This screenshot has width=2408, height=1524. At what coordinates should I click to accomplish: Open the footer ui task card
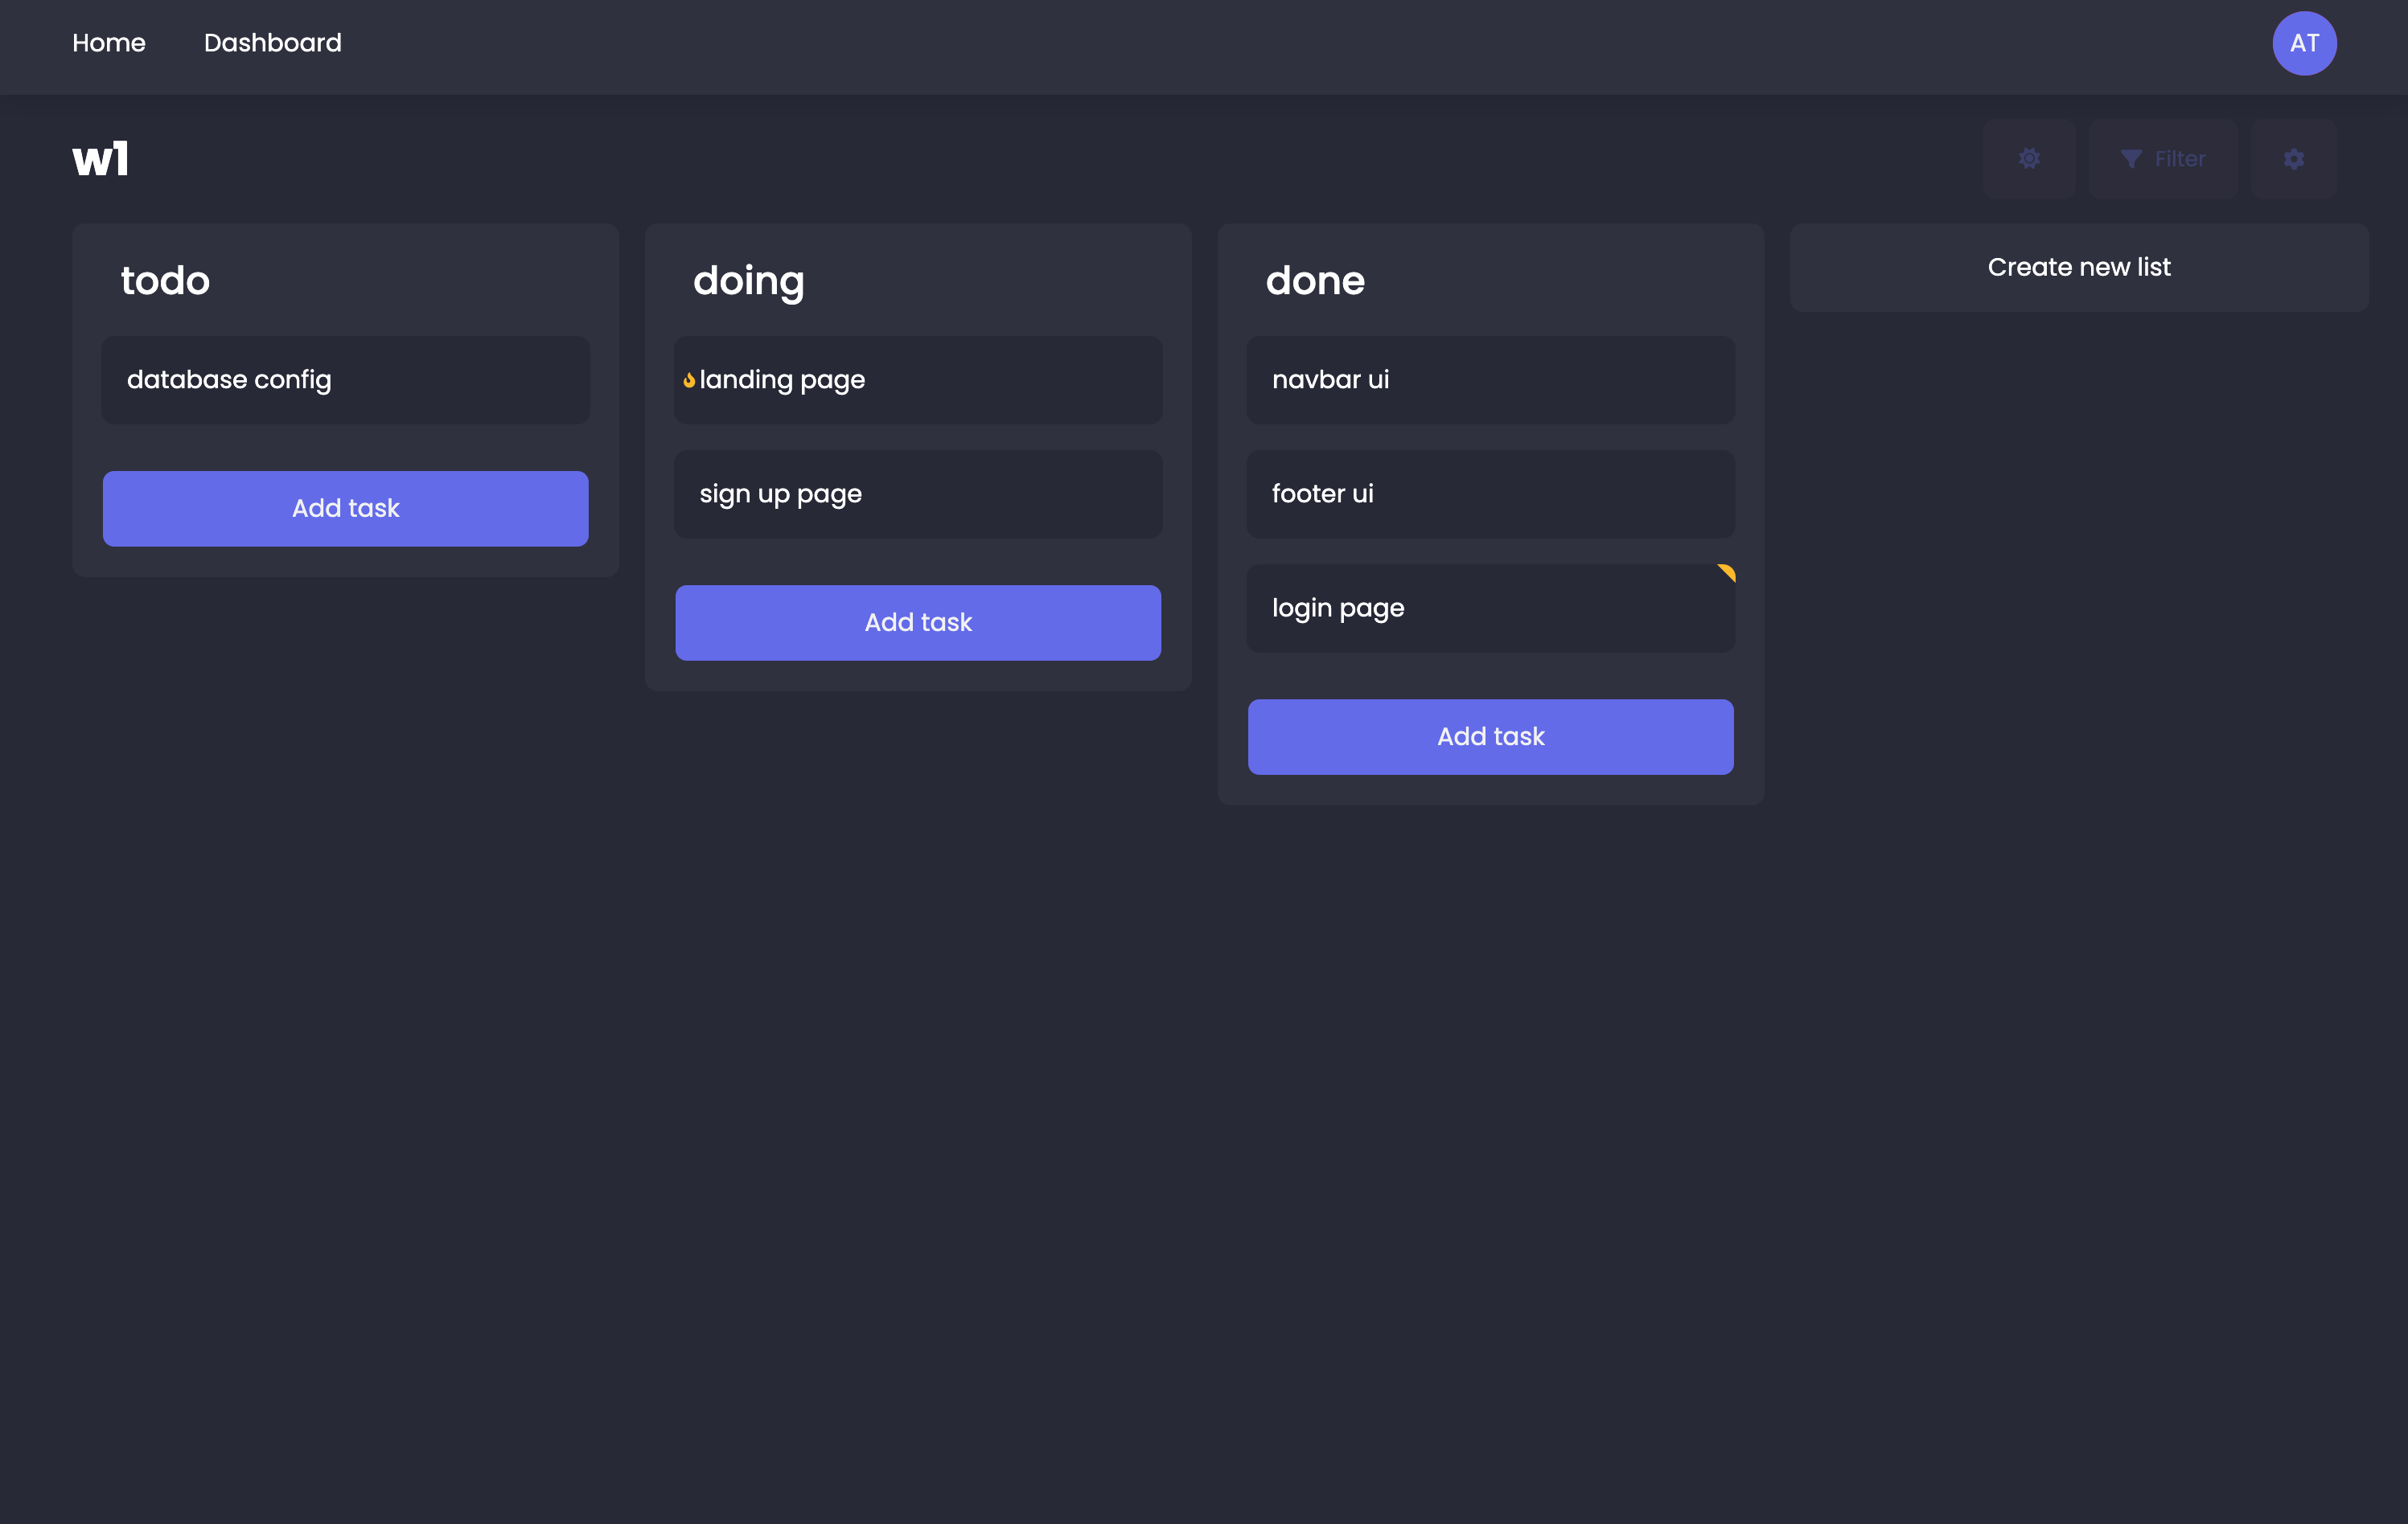(1490, 494)
